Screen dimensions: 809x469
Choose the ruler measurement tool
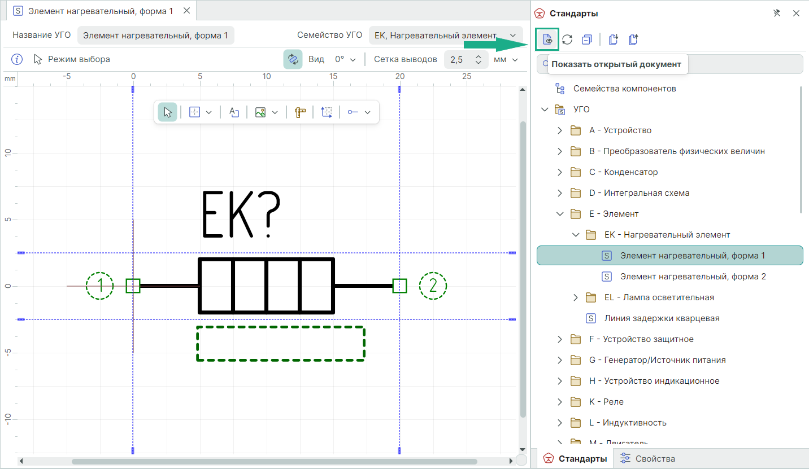pyautogui.click(x=300, y=112)
